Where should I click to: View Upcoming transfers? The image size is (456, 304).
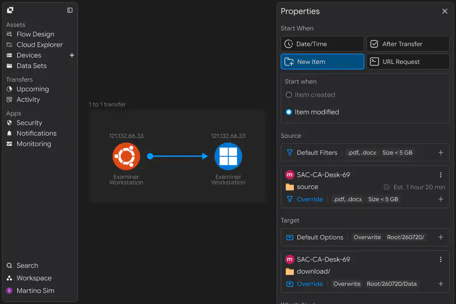28,89
